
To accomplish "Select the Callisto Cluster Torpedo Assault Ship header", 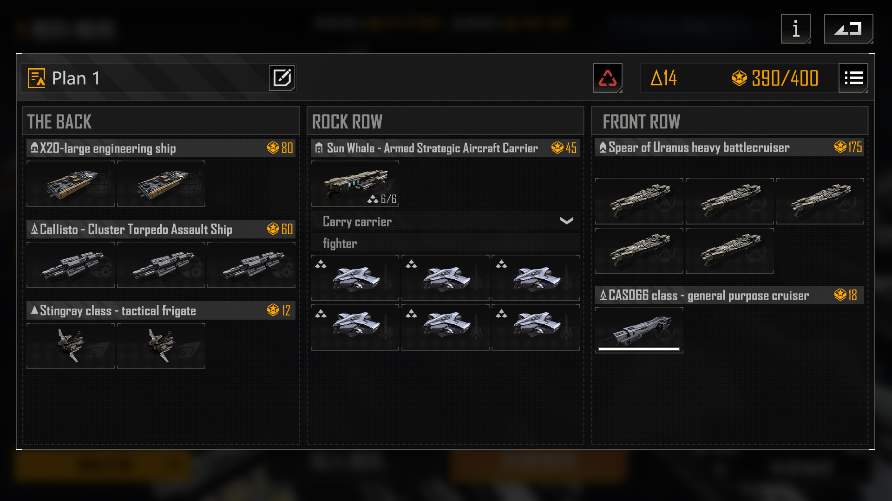I will pos(161,229).
